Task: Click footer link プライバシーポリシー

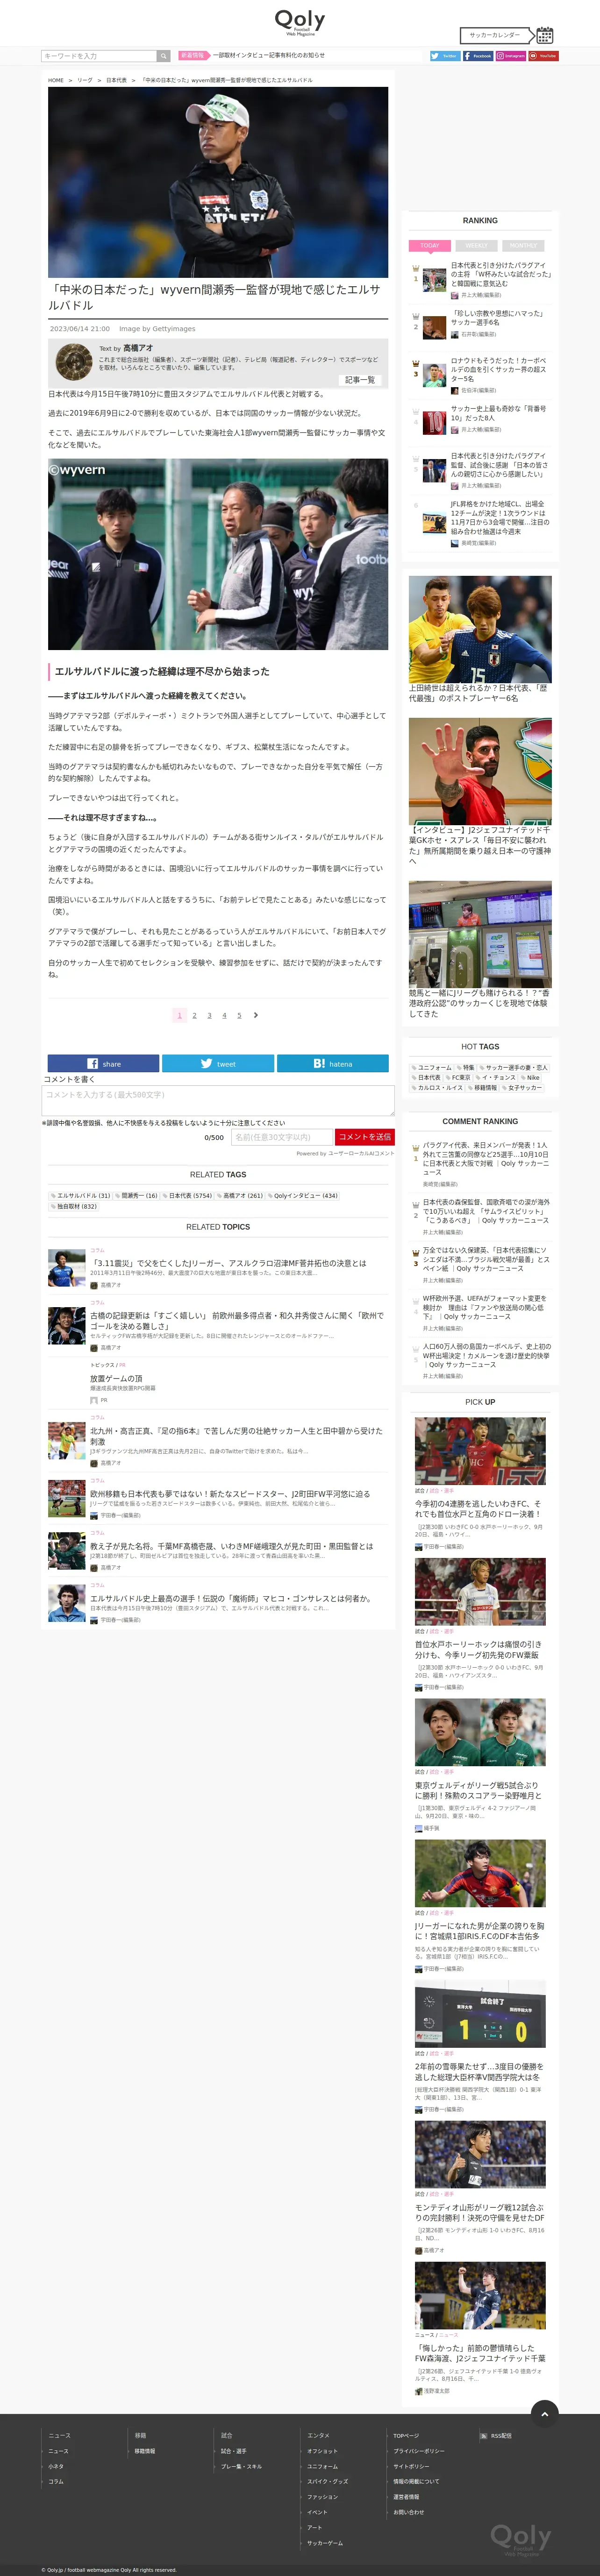Action: pos(419,2451)
